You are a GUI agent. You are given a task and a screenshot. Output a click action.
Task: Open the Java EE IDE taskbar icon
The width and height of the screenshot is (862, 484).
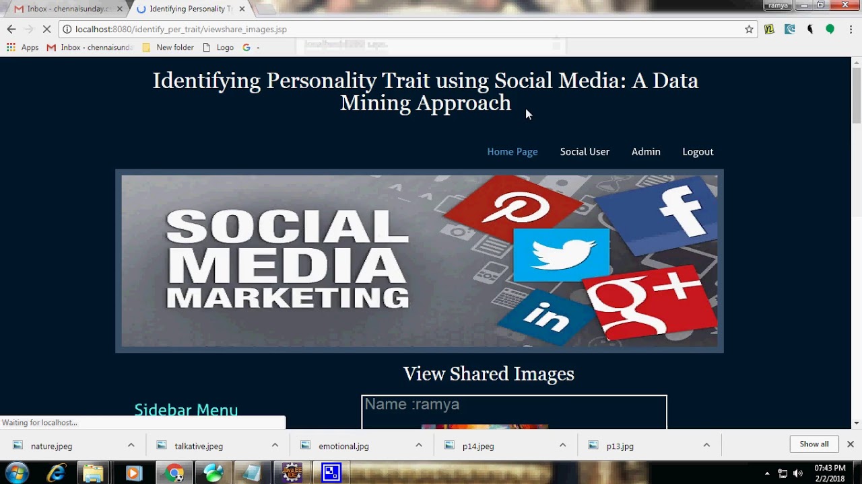[292, 473]
